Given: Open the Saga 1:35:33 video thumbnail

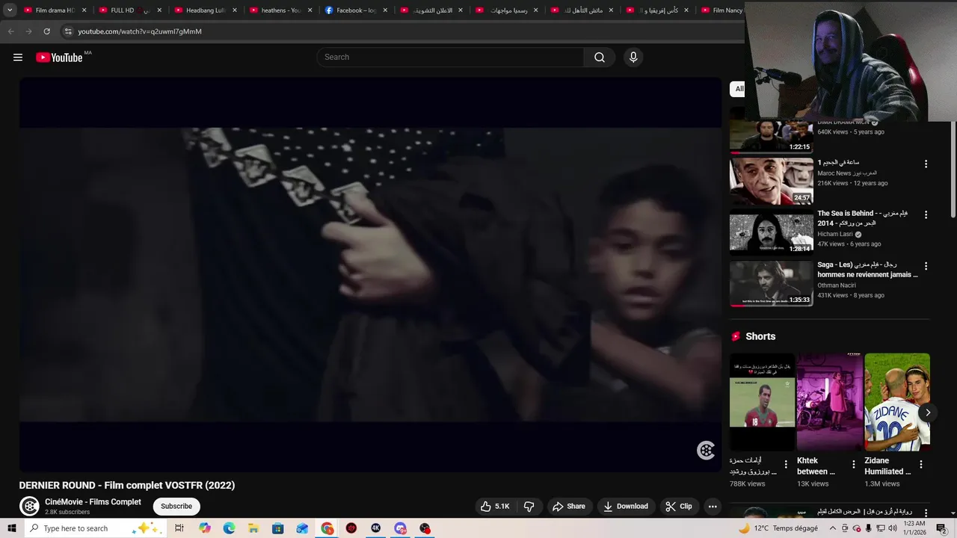Looking at the screenshot, I should click(771, 283).
